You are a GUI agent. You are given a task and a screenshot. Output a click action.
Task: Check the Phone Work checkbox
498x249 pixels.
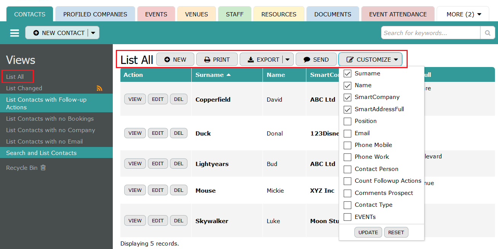(347, 157)
